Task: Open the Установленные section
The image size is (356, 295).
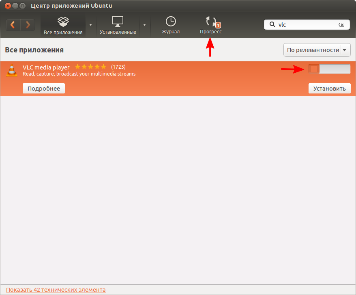Action: pos(118,26)
